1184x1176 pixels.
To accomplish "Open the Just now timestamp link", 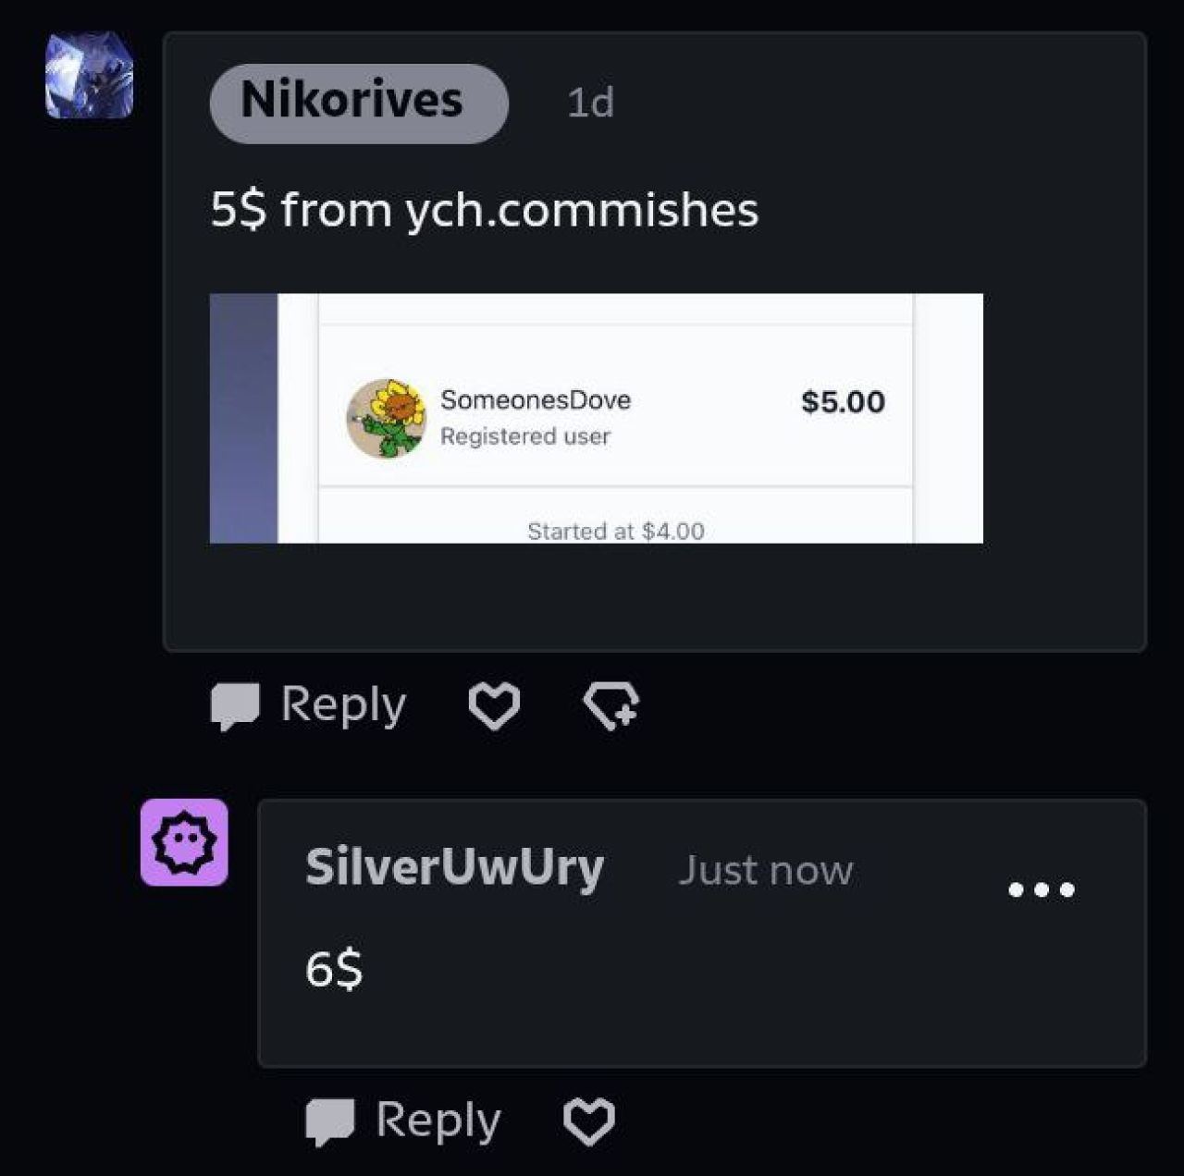I will pos(766,870).
